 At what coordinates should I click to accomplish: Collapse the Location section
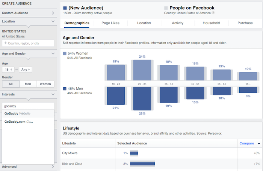click(28, 21)
